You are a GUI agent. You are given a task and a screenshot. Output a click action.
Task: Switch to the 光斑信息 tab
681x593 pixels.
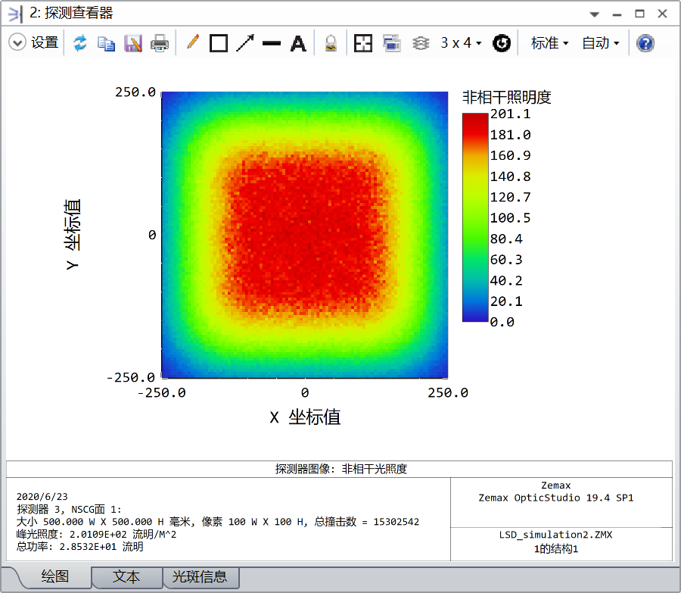click(x=200, y=577)
